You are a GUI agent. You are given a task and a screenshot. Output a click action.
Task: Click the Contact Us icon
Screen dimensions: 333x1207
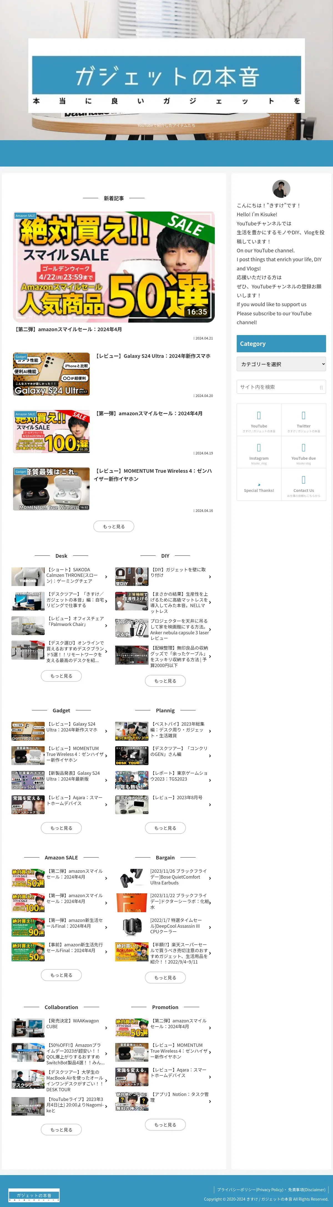pos(304,480)
